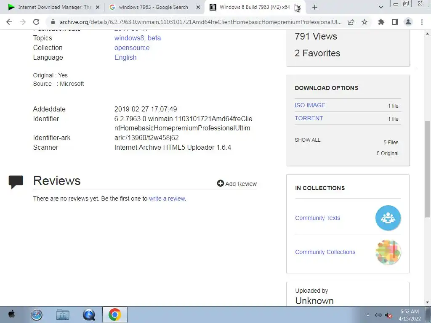Open the muted volume tray icon

pyautogui.click(x=388, y=315)
